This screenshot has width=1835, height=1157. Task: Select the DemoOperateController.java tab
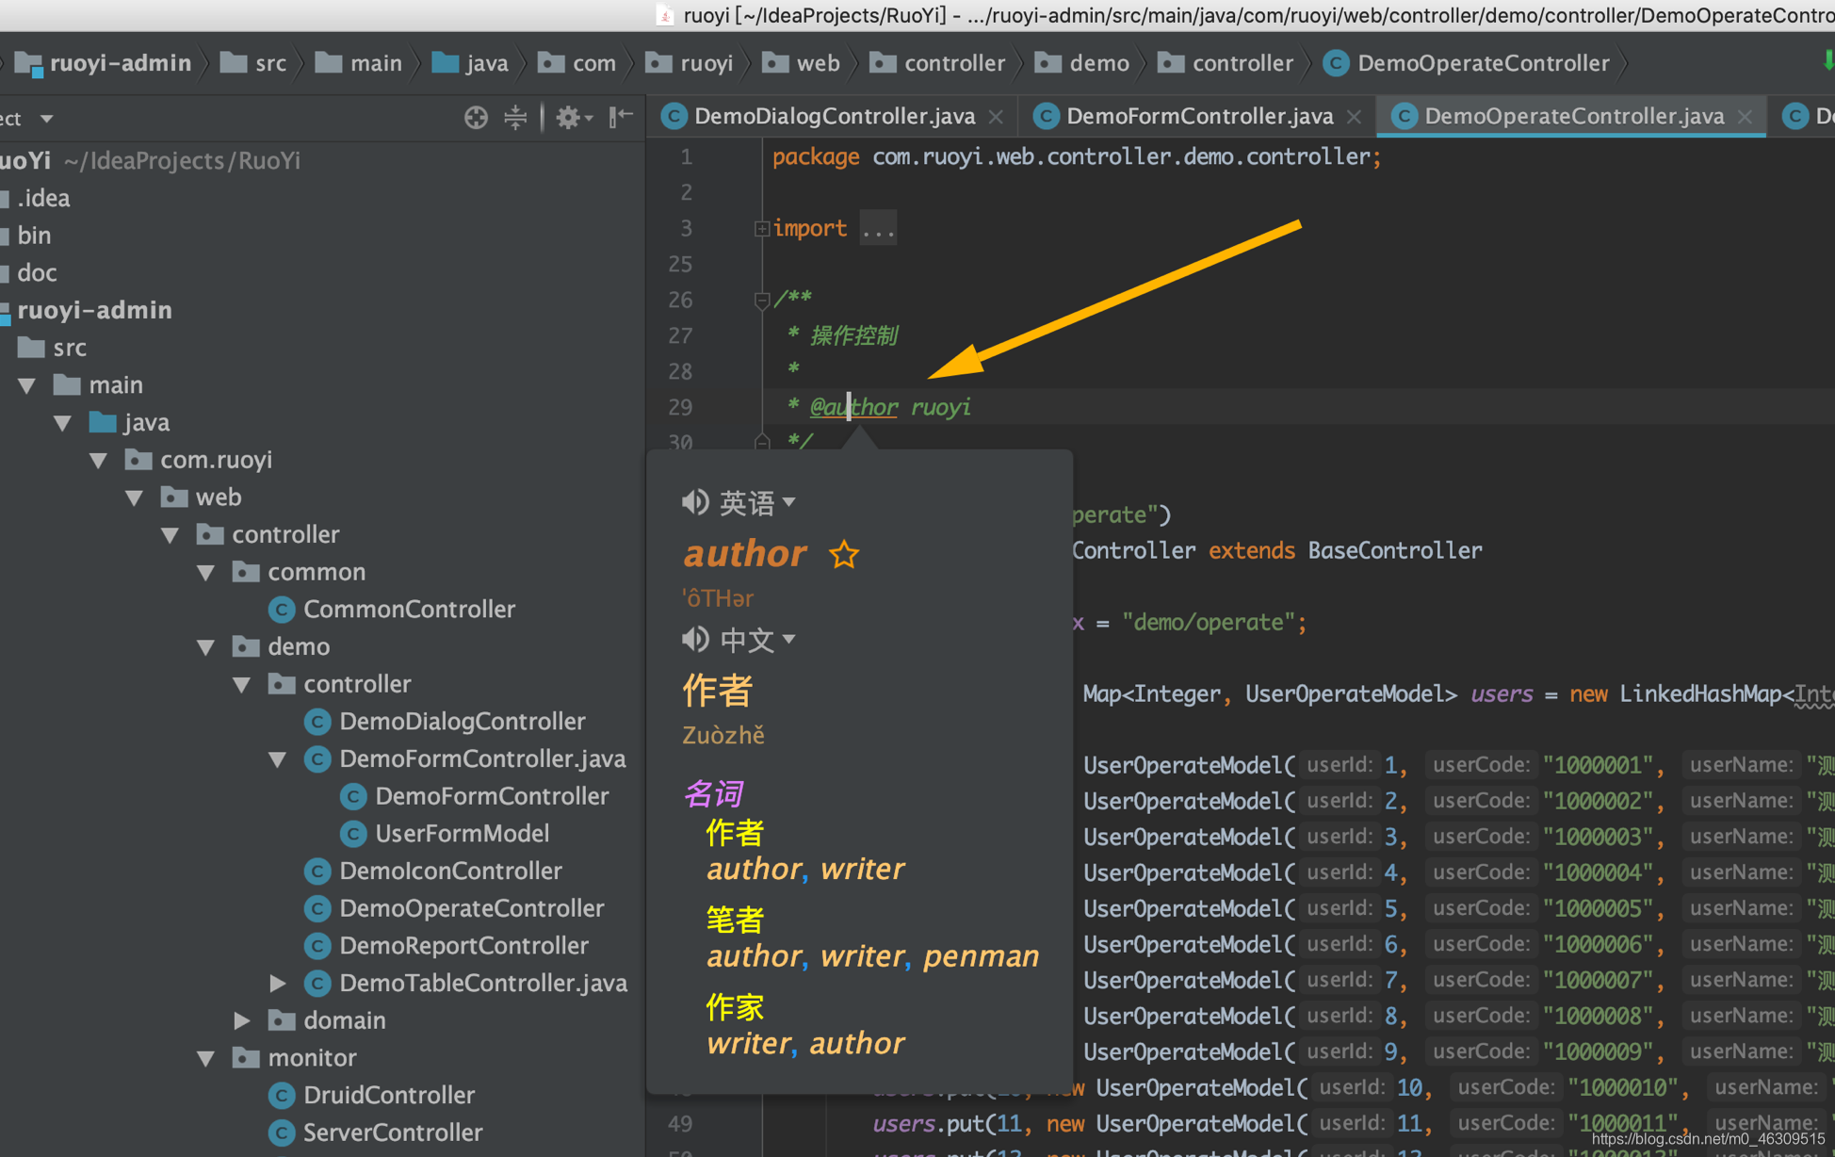tap(1573, 117)
